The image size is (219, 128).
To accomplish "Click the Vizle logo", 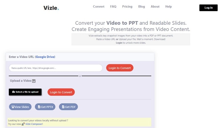I will (51, 8).
